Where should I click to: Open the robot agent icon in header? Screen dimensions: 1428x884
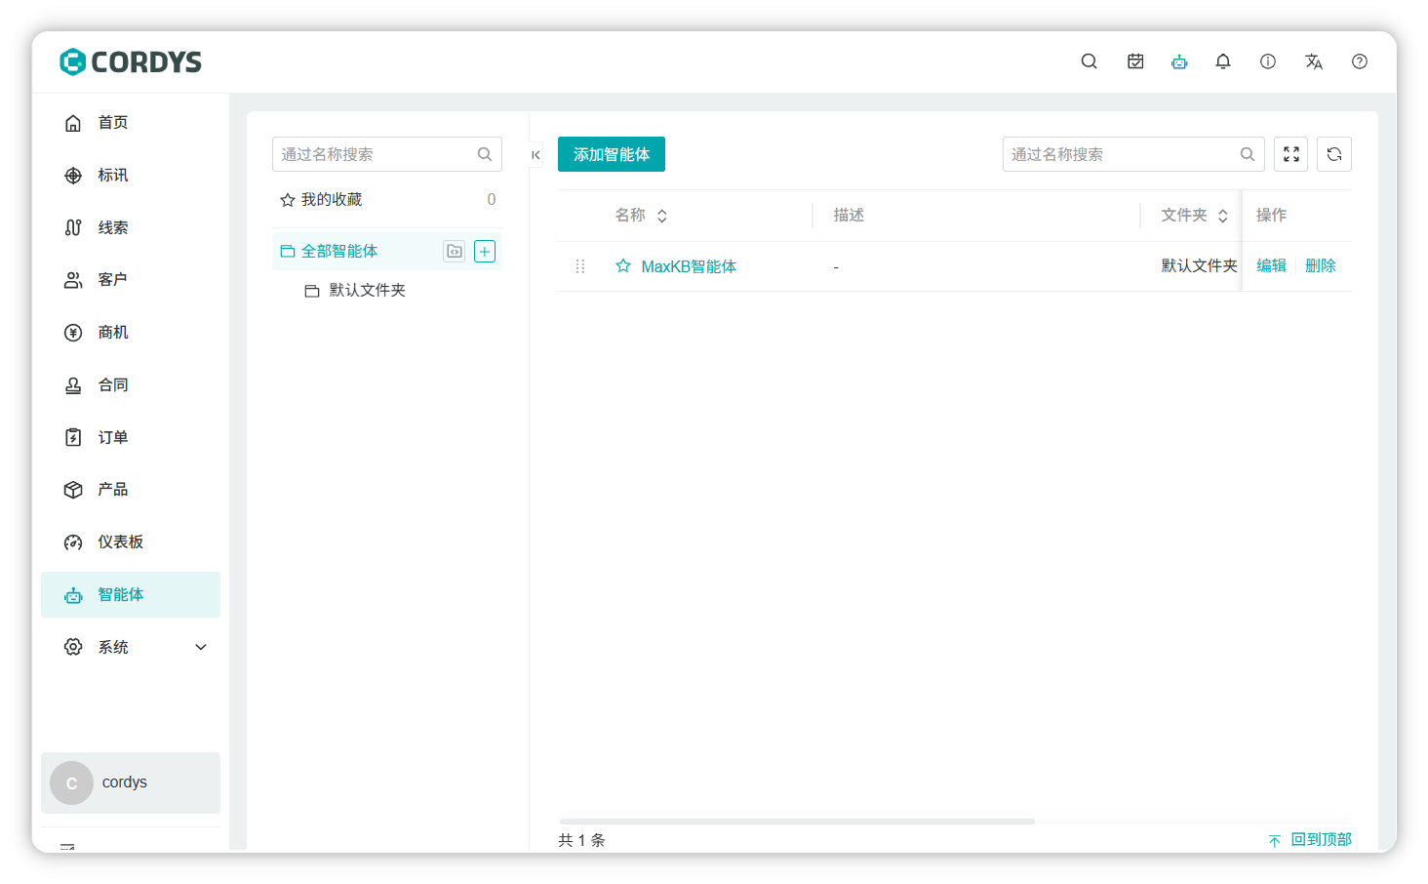point(1179,61)
